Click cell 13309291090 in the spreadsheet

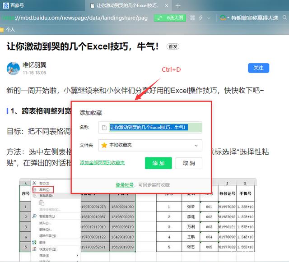122,207
